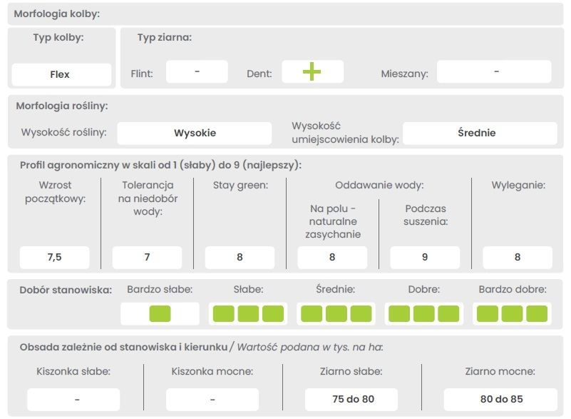Click the Stay green score box
Viewport: 571px width, 419px height.
coord(240,257)
